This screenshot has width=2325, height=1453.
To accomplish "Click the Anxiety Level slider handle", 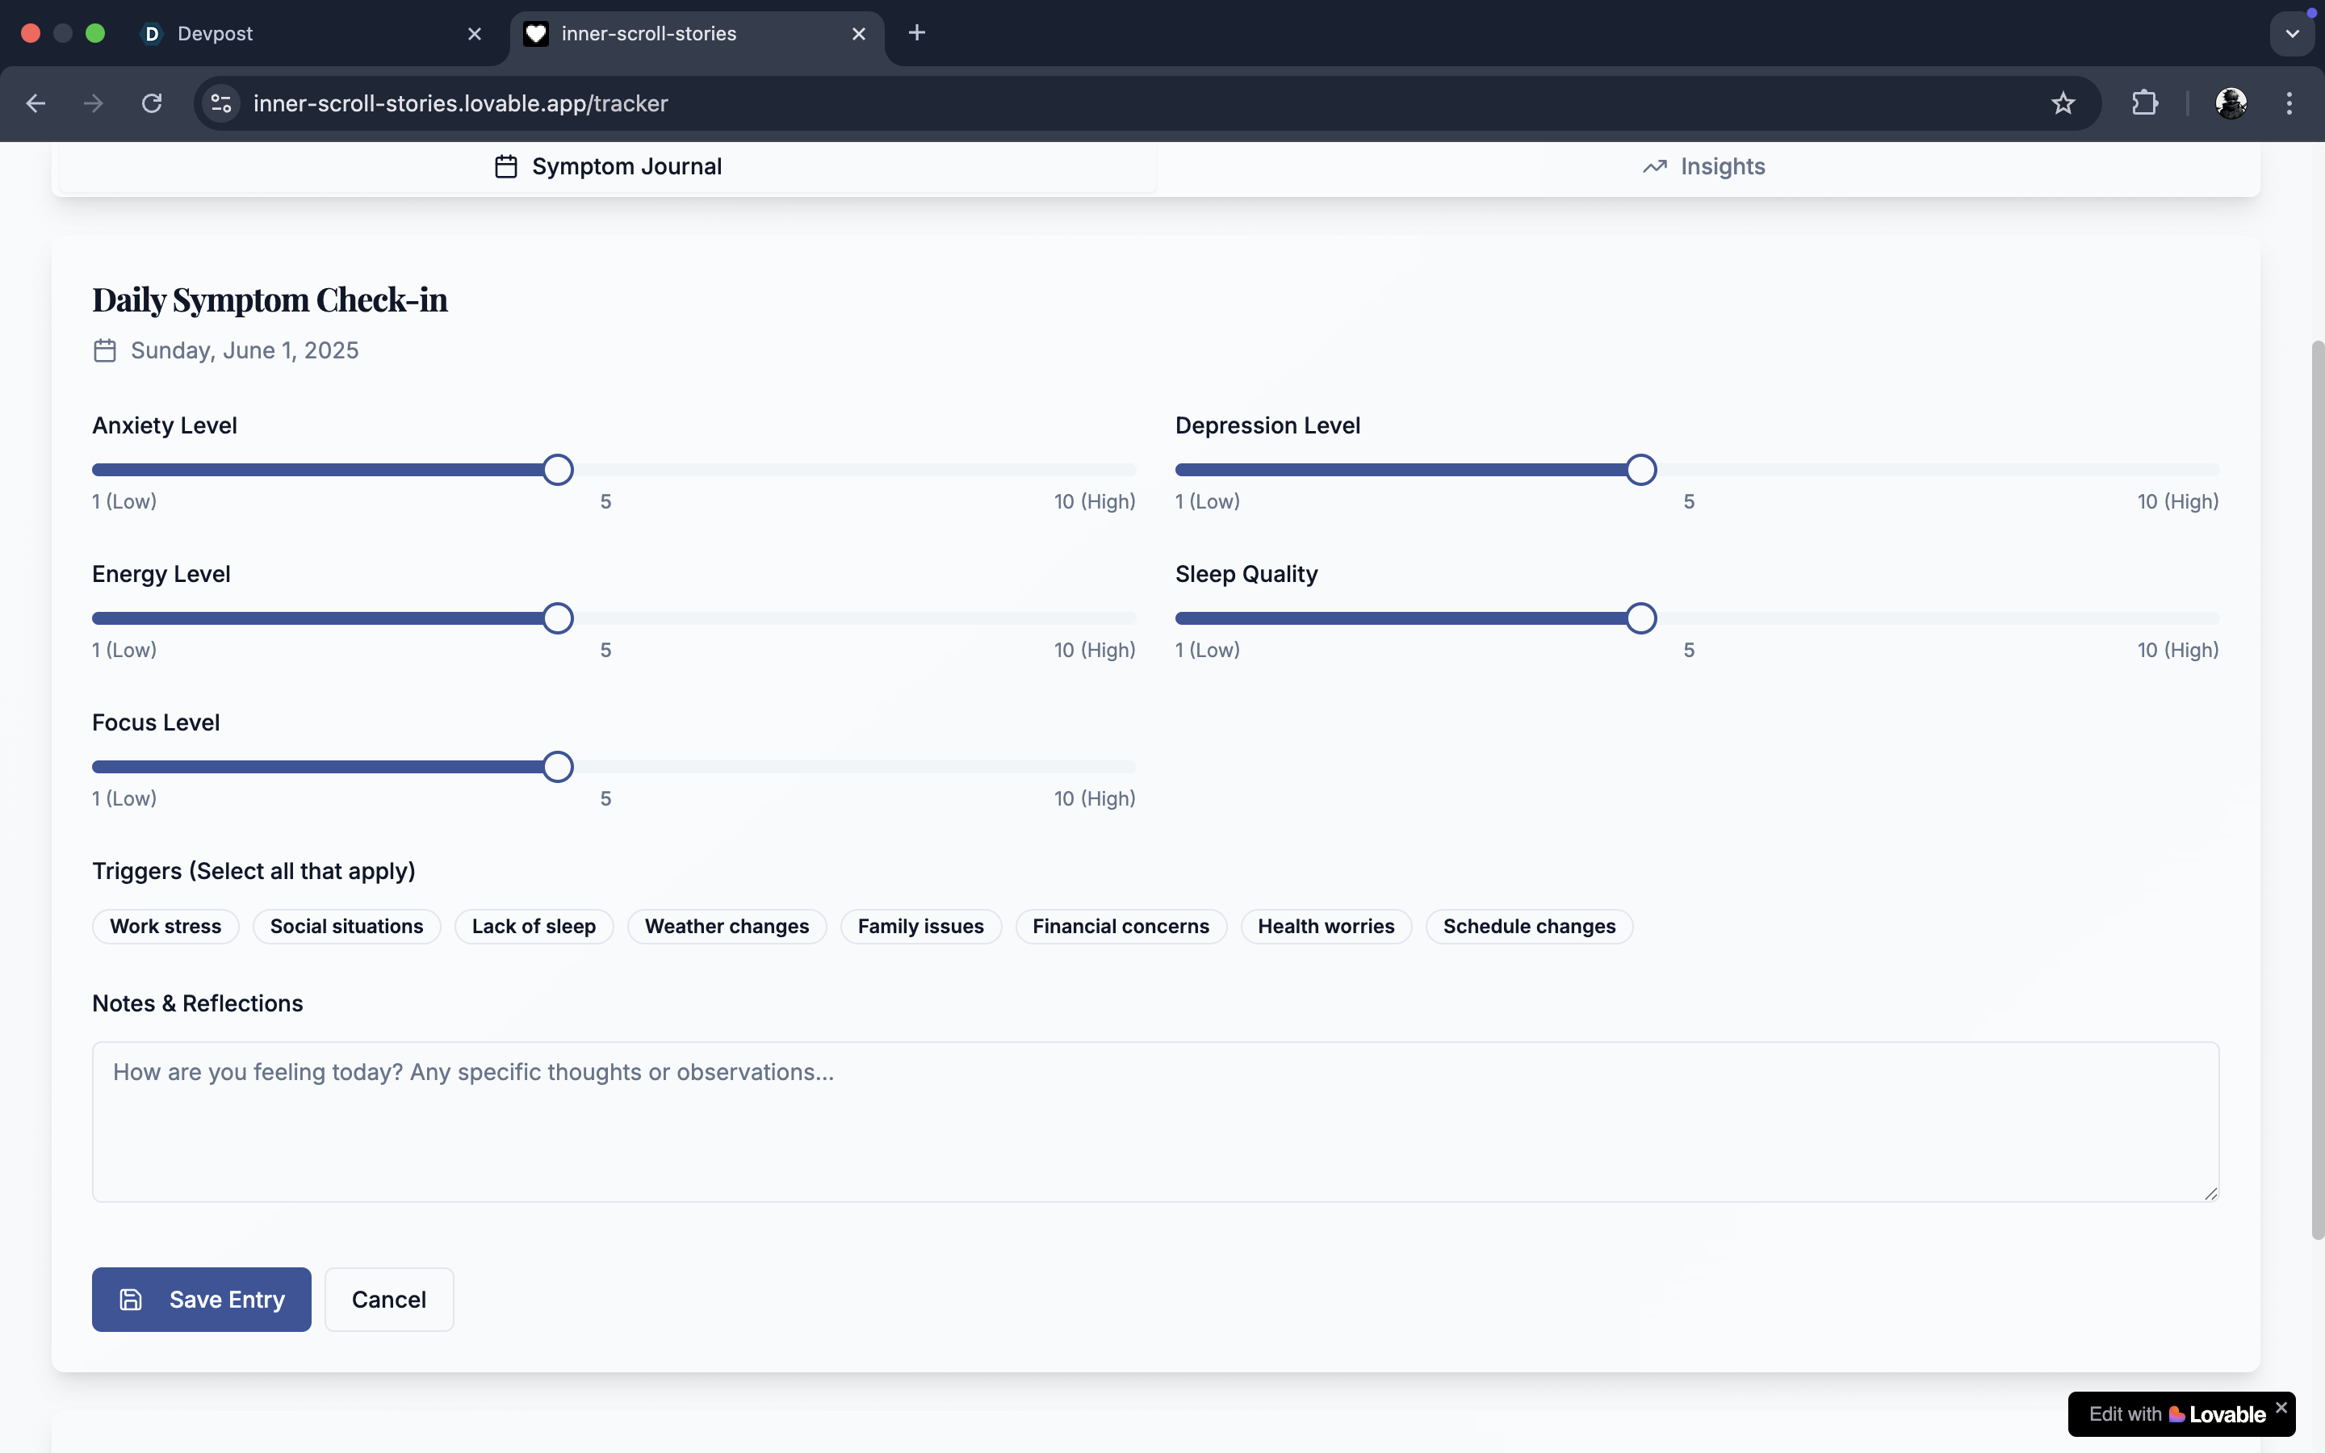I will (557, 470).
